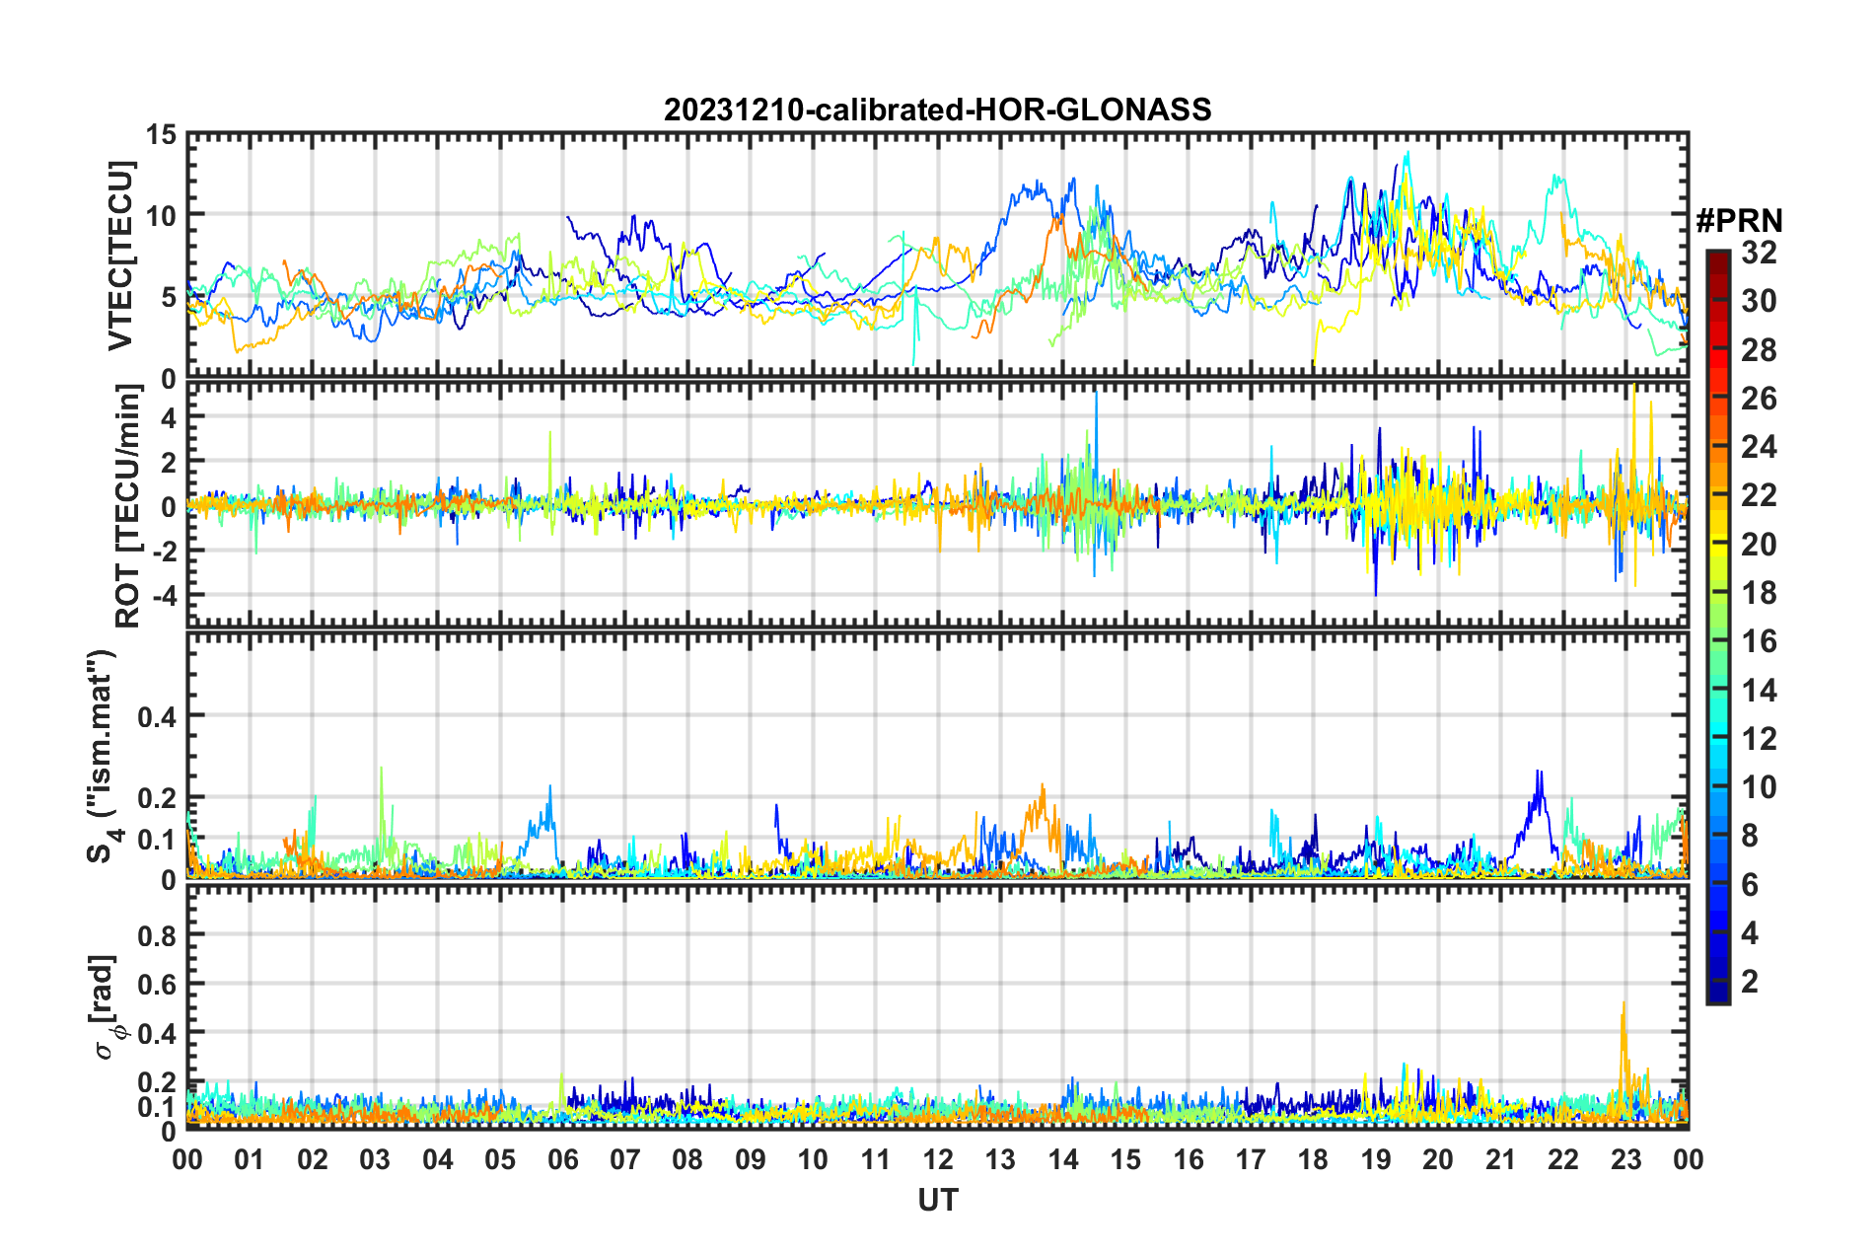
Task: Click x-axis hour label 13
Action: pyautogui.click(x=1000, y=1160)
